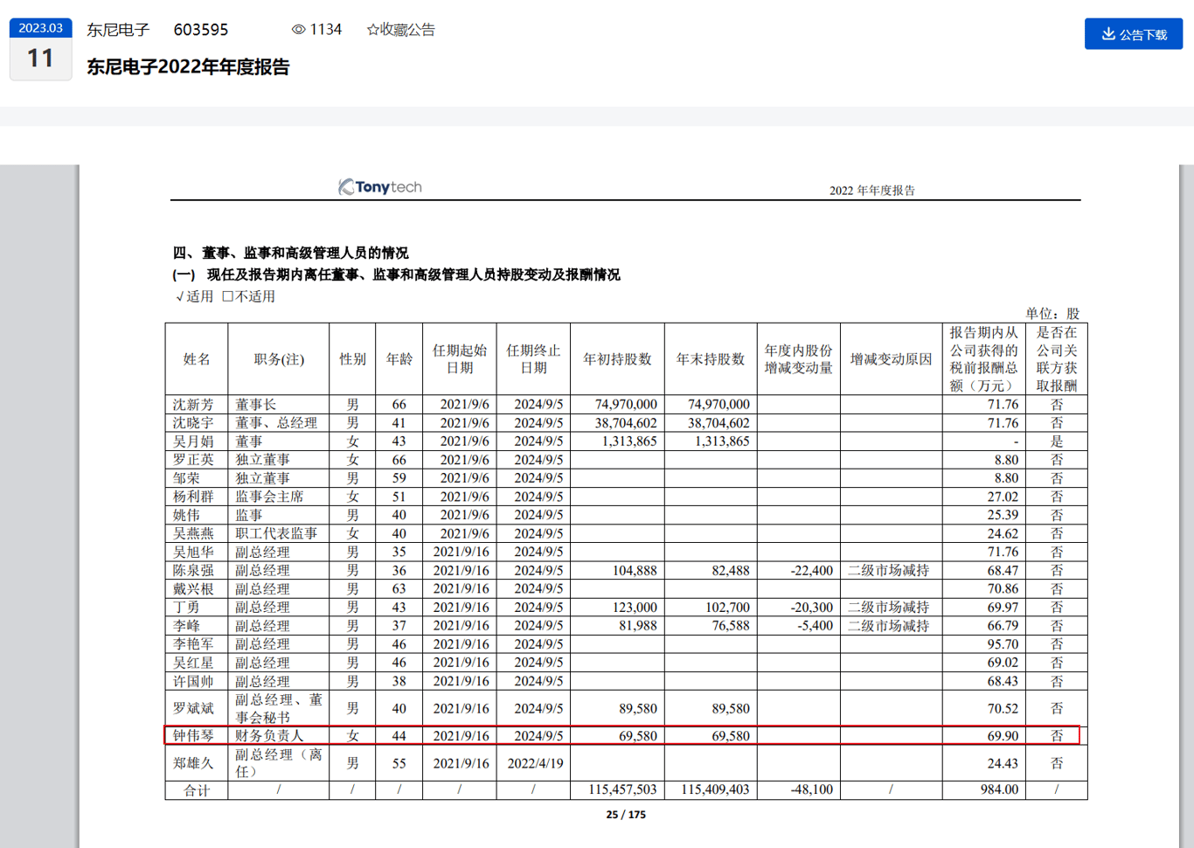Select the name 李峰 in the table

(186, 626)
